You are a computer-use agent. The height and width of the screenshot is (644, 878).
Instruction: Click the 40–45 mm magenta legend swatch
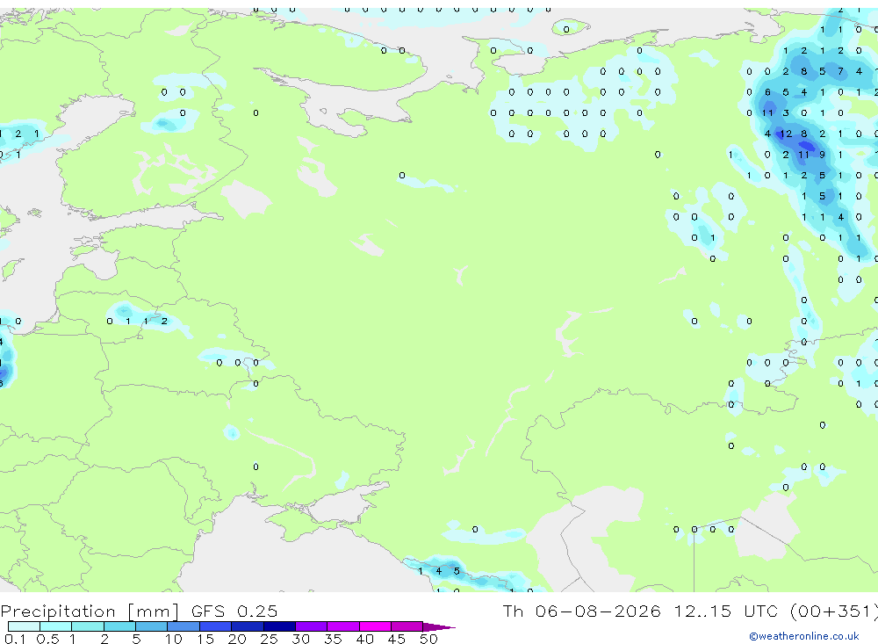click(x=375, y=626)
